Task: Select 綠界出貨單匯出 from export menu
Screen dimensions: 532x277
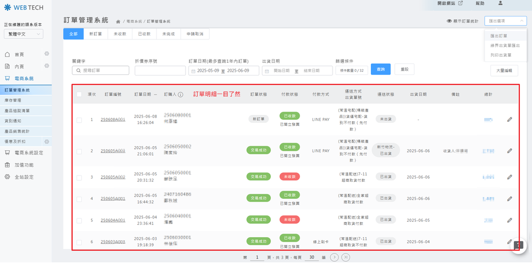Action: point(505,45)
